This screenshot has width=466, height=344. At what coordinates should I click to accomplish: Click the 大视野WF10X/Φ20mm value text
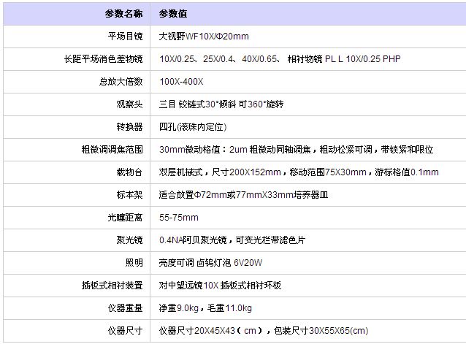click(205, 36)
